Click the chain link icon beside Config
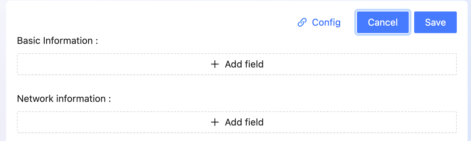Viewport: 471px width, 141px height. click(x=302, y=23)
